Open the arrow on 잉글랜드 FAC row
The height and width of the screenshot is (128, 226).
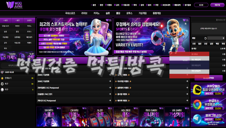(x=110, y=94)
